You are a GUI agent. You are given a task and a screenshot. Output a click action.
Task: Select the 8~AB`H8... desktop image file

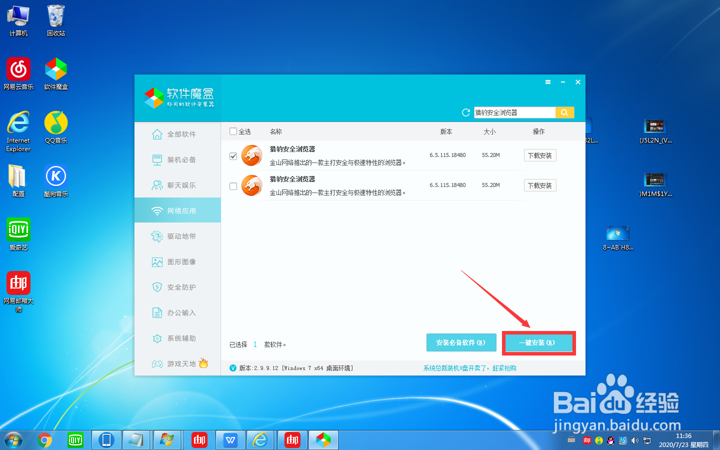[618, 238]
